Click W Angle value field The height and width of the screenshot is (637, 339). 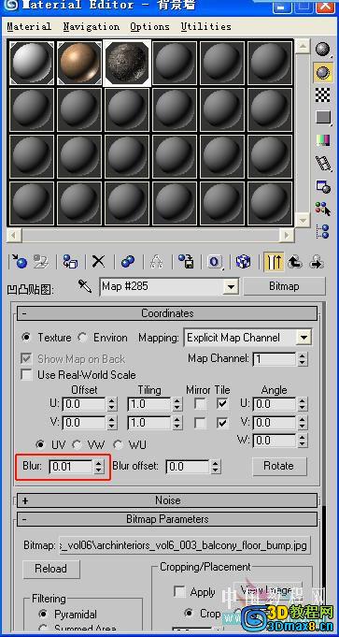coord(275,441)
